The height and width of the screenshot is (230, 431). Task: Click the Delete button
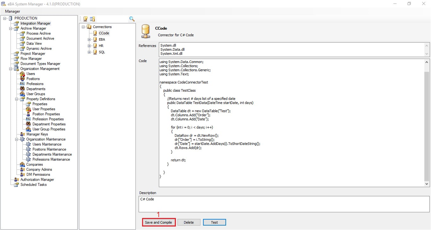point(189,222)
